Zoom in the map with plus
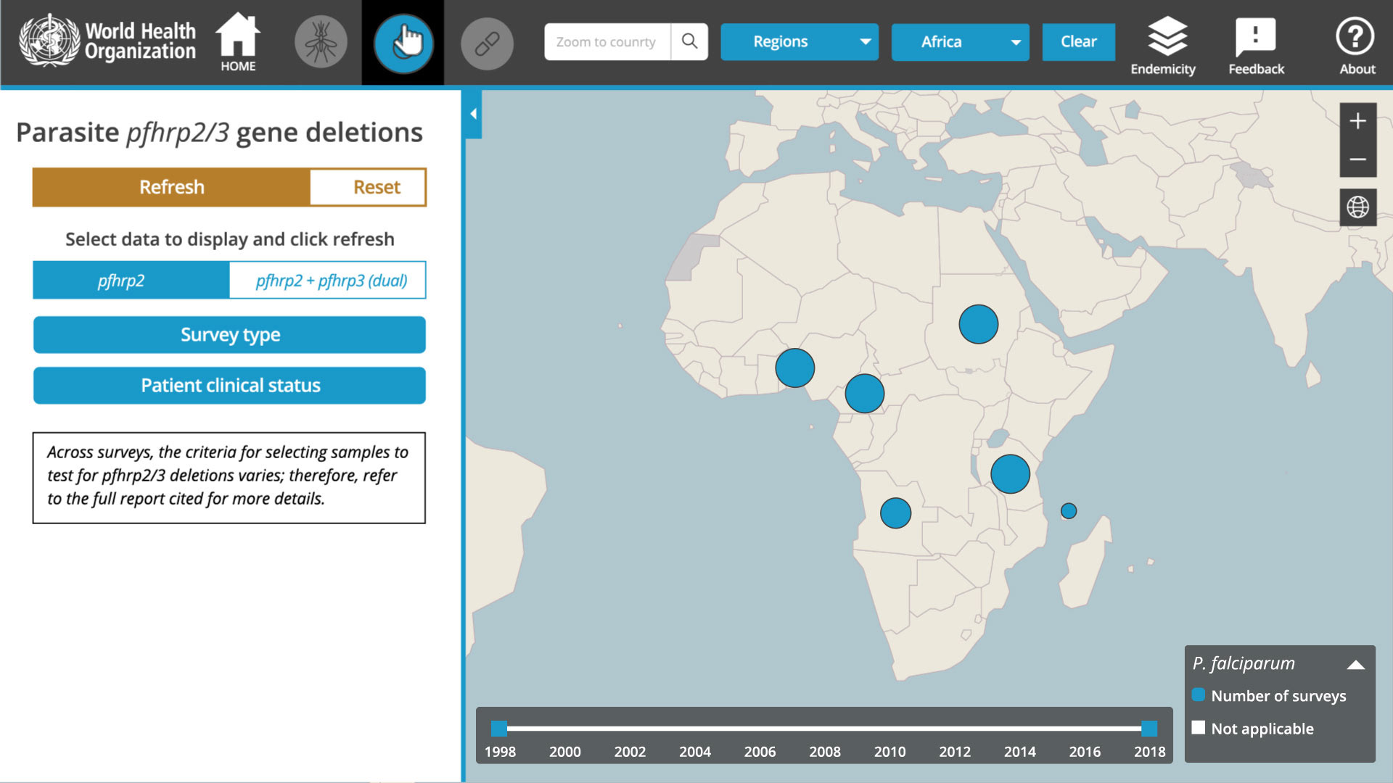The image size is (1393, 783). click(1357, 121)
